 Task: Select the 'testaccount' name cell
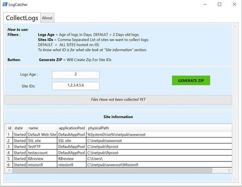coord(42,153)
